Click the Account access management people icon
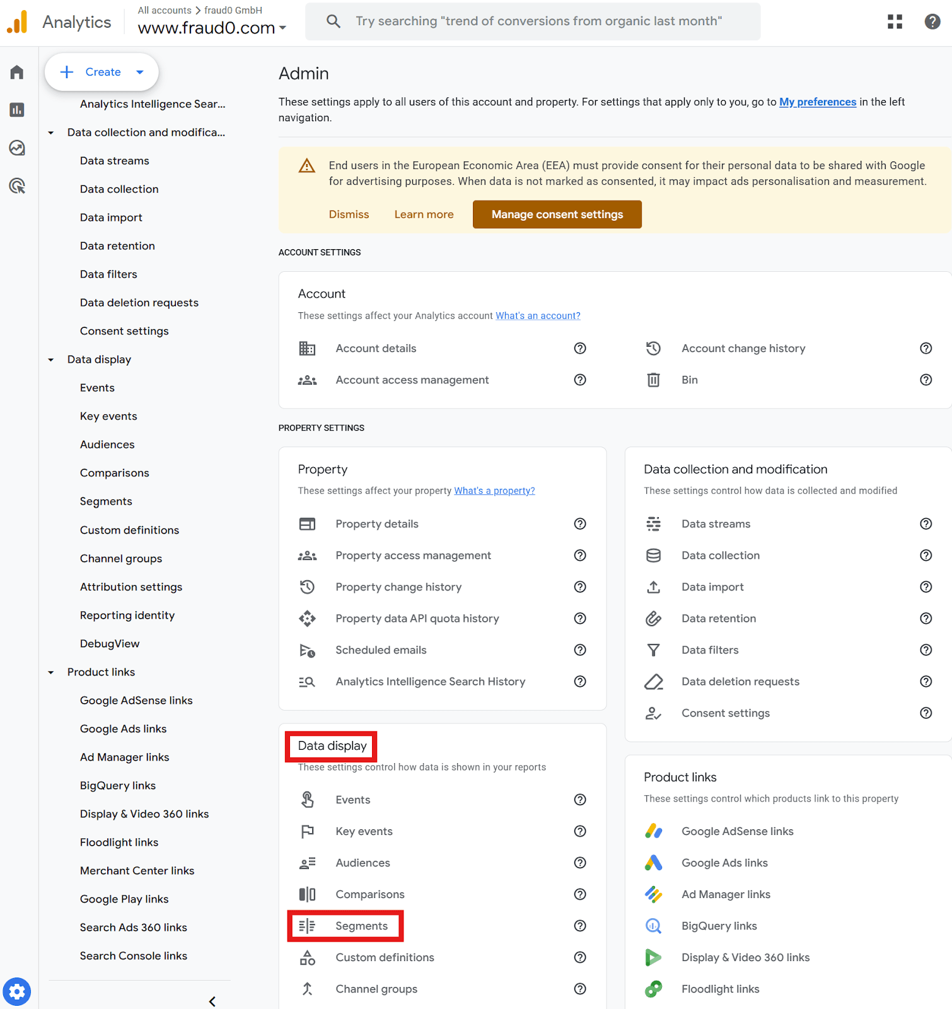952x1009 pixels. pos(307,380)
